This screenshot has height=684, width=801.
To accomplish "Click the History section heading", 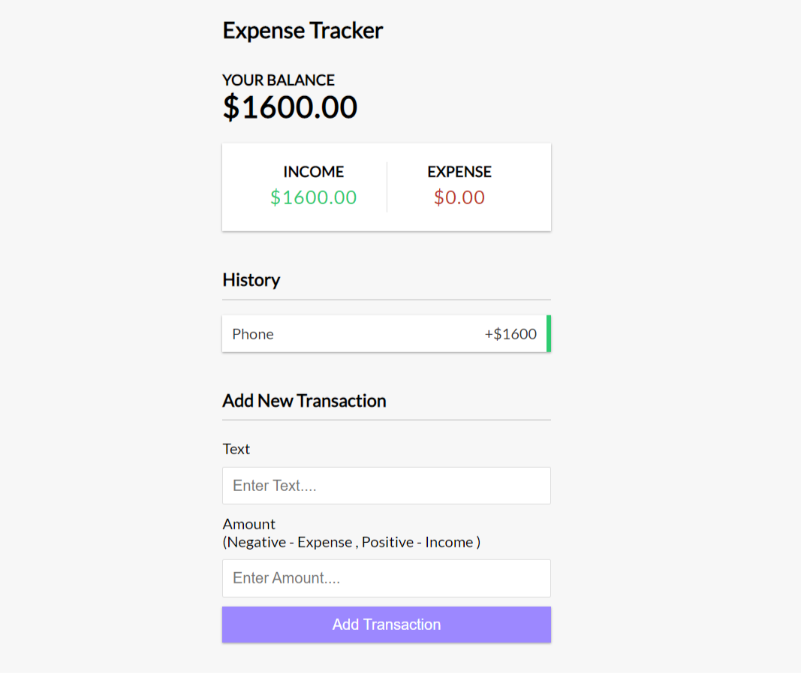I will [x=251, y=280].
